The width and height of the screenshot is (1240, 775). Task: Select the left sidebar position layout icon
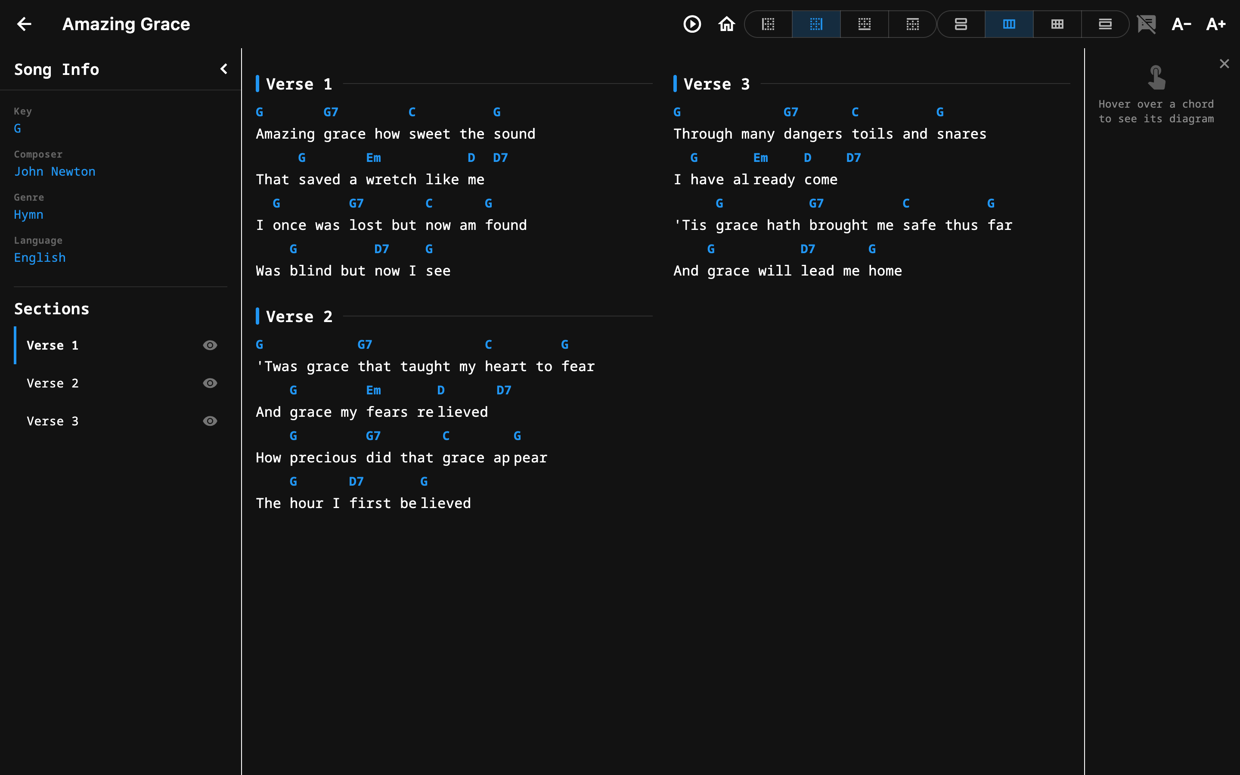point(767,24)
